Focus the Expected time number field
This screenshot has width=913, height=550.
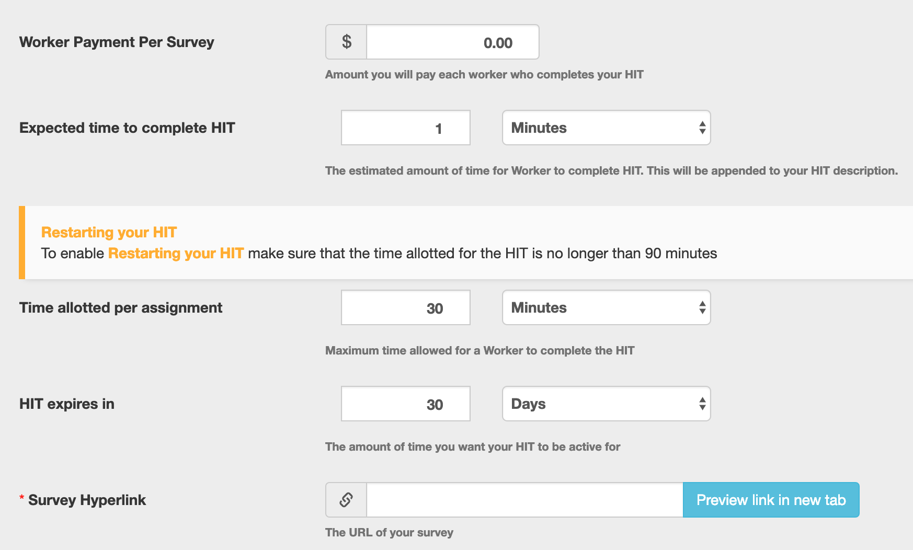[406, 128]
